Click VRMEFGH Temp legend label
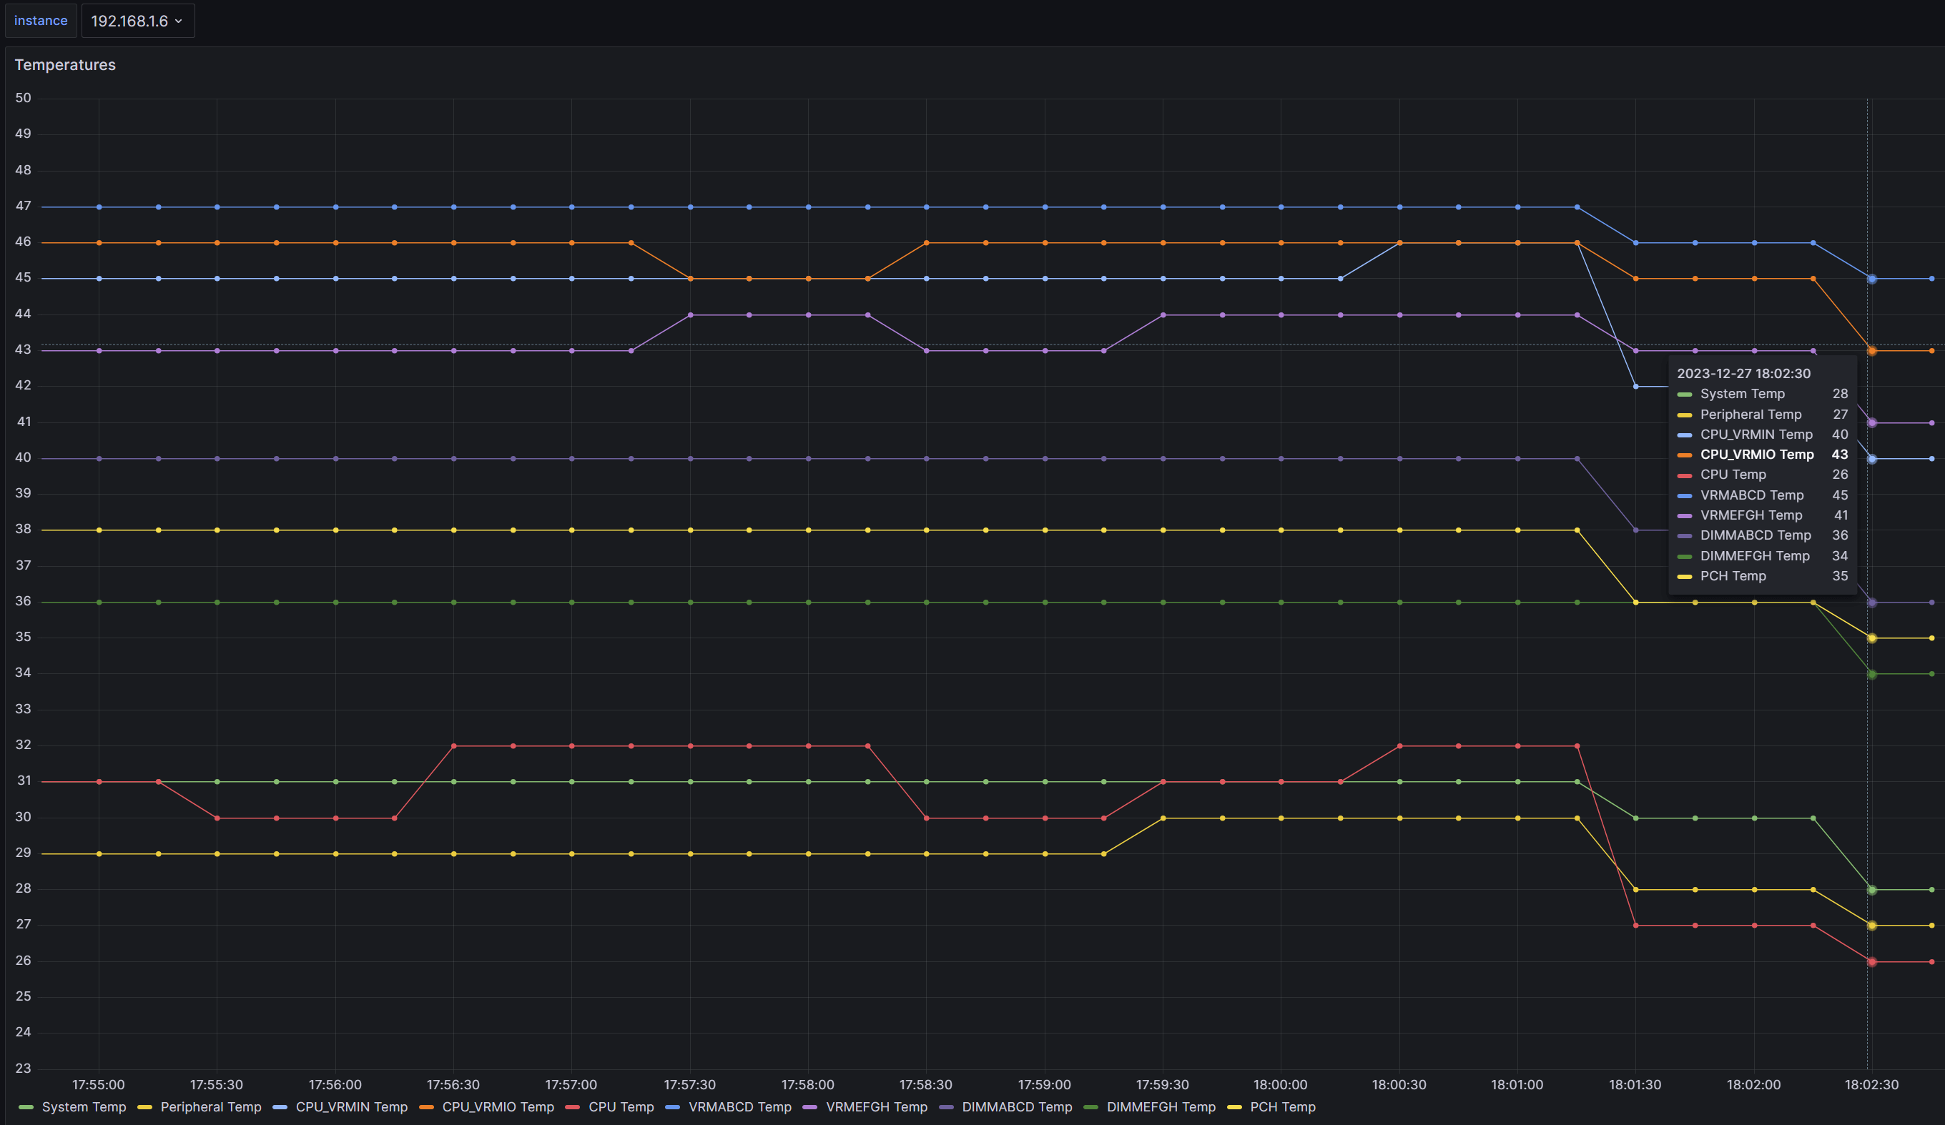1945x1125 pixels. [876, 1106]
